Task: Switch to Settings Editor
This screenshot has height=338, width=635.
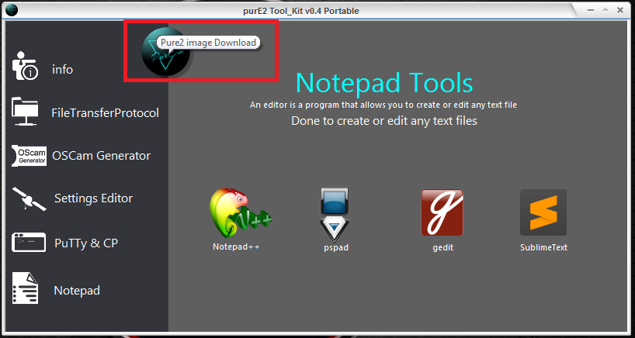Action: point(94,198)
